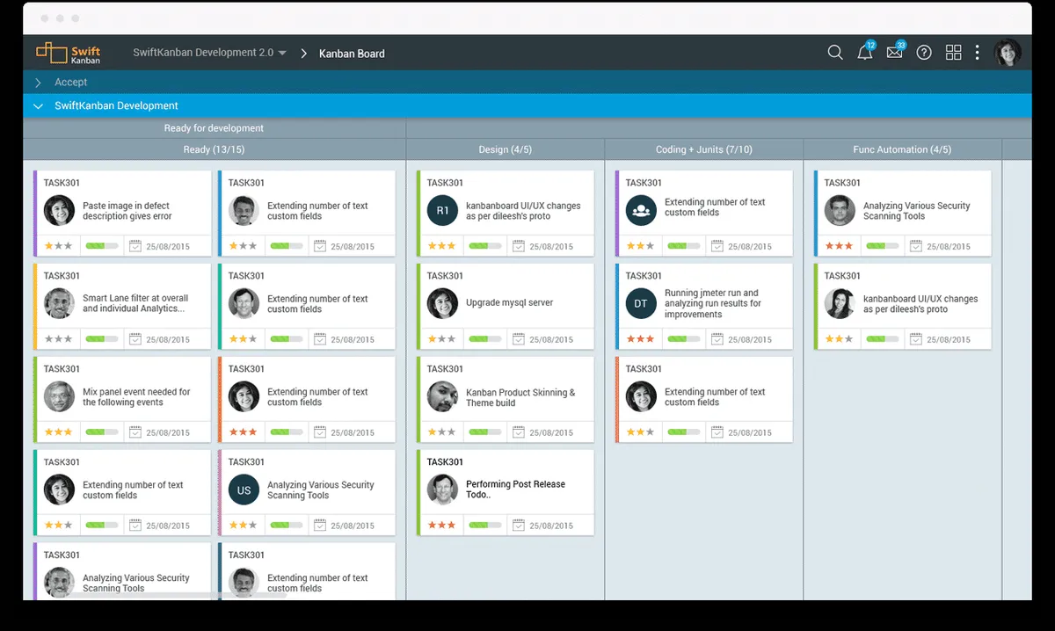
Task: Select the Func Automation (4/5) column header
Action: (x=902, y=149)
